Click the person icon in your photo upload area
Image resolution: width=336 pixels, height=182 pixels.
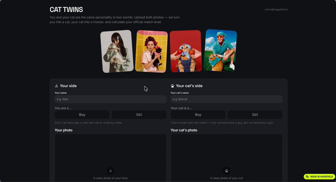pos(111,171)
